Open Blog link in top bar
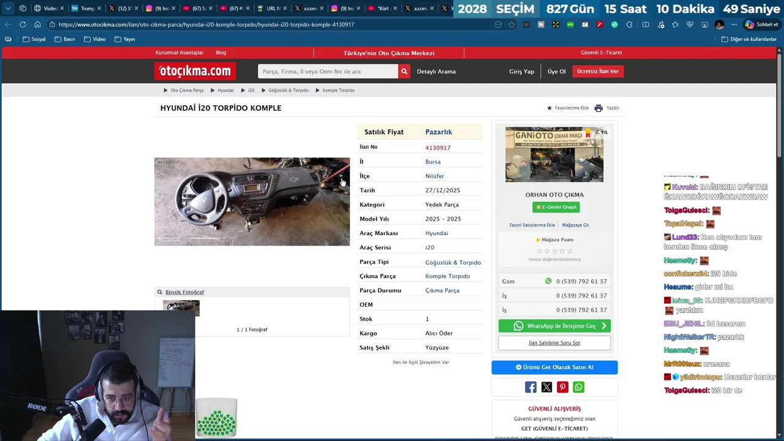The height and width of the screenshot is (441, 784). [221, 53]
